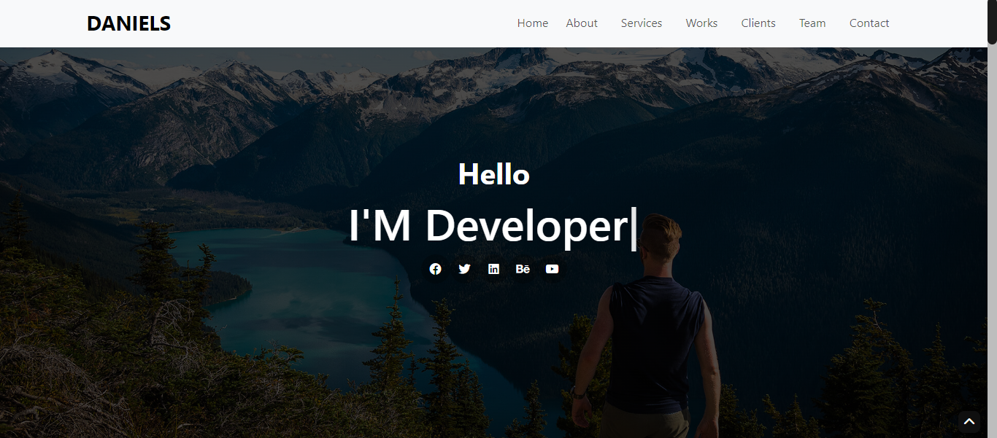Click the Contact menu link
The width and height of the screenshot is (997, 438).
coord(869,23)
